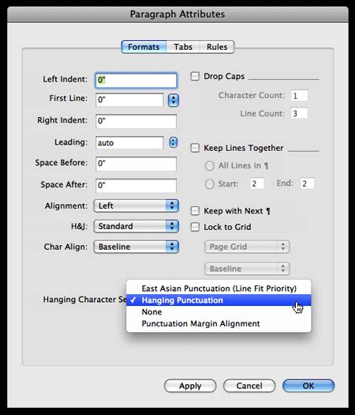Viewport: 355px width, 415px height.
Task: Enable Keep Lines Together checkbox
Action: pos(195,148)
